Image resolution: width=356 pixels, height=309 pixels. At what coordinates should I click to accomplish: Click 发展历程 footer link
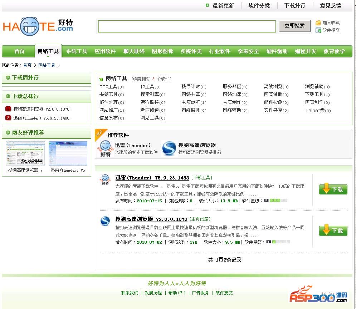[x=153, y=293]
